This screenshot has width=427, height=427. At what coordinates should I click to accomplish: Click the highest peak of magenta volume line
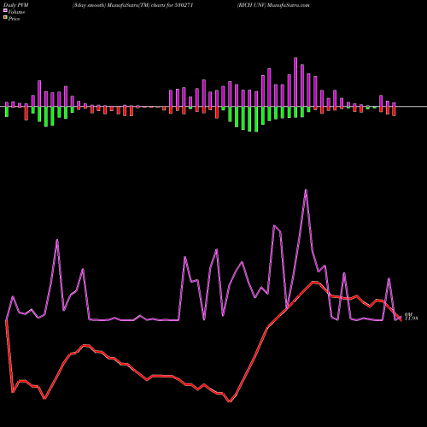(306, 190)
